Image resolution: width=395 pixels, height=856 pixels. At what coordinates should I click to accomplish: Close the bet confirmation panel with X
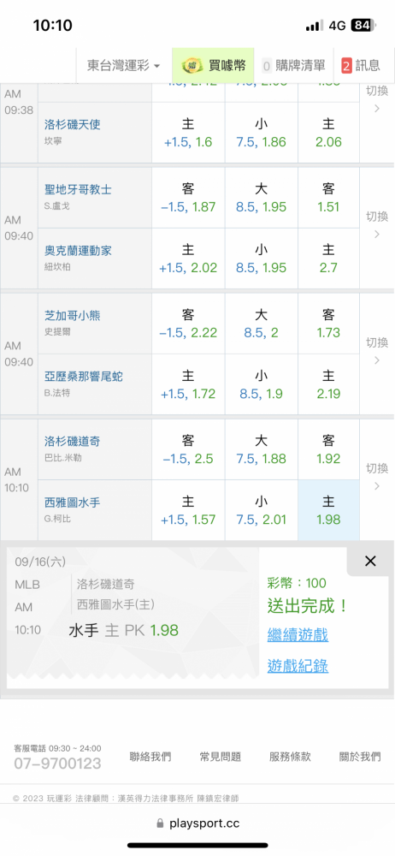pyautogui.click(x=370, y=561)
